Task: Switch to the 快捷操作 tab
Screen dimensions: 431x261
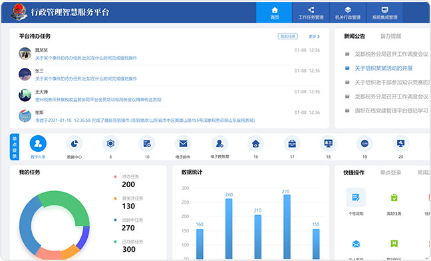Action: [354, 172]
